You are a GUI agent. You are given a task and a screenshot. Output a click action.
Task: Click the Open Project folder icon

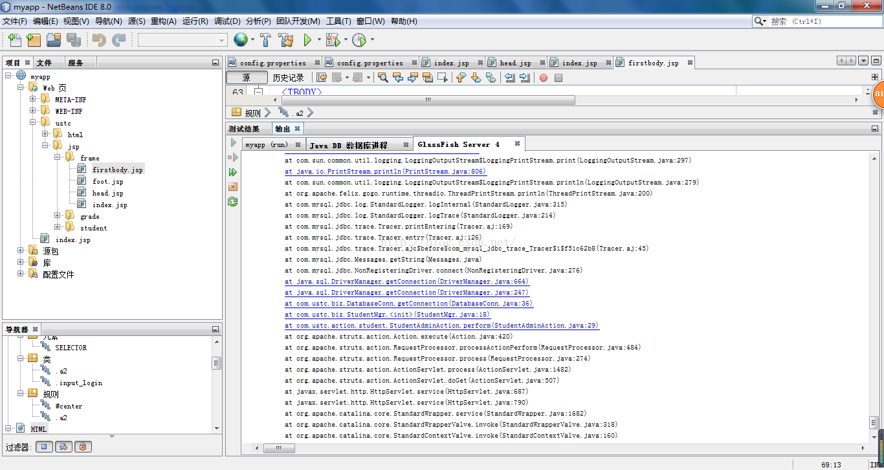pyautogui.click(x=54, y=40)
